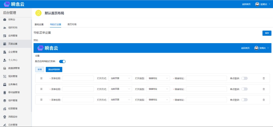Switch to the 基础设置 tab
273x127 pixels.
coord(39,24)
